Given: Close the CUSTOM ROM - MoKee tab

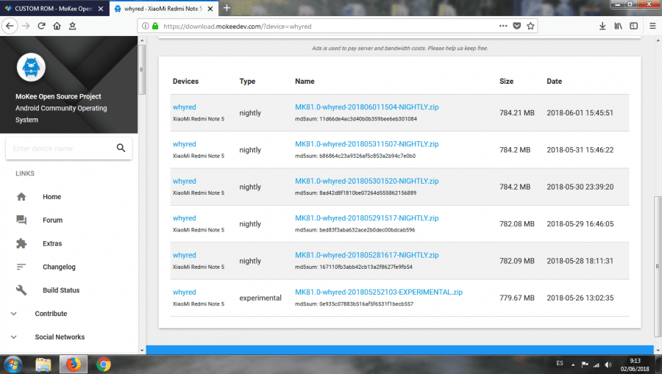Looking at the screenshot, I should pos(101,8).
